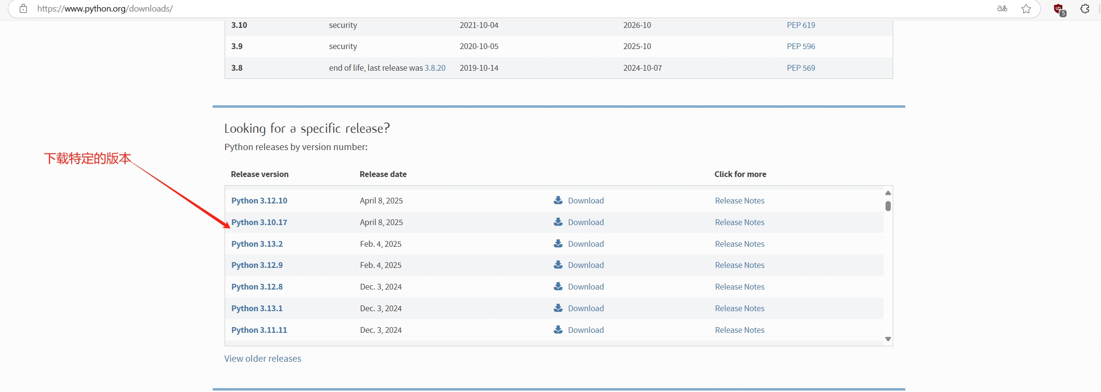Click download icon for Python 3.10.17
The image size is (1101, 392).
(x=558, y=222)
